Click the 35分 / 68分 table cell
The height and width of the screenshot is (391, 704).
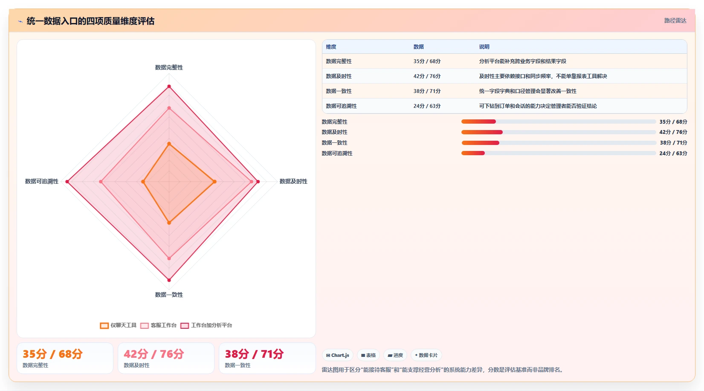point(427,61)
